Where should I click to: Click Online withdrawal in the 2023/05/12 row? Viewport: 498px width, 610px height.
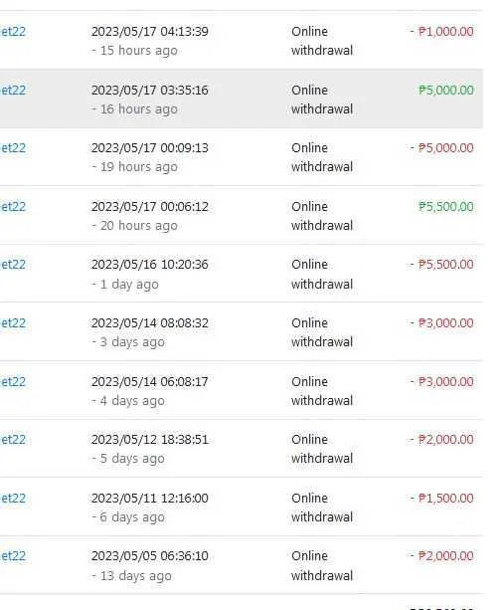(322, 449)
